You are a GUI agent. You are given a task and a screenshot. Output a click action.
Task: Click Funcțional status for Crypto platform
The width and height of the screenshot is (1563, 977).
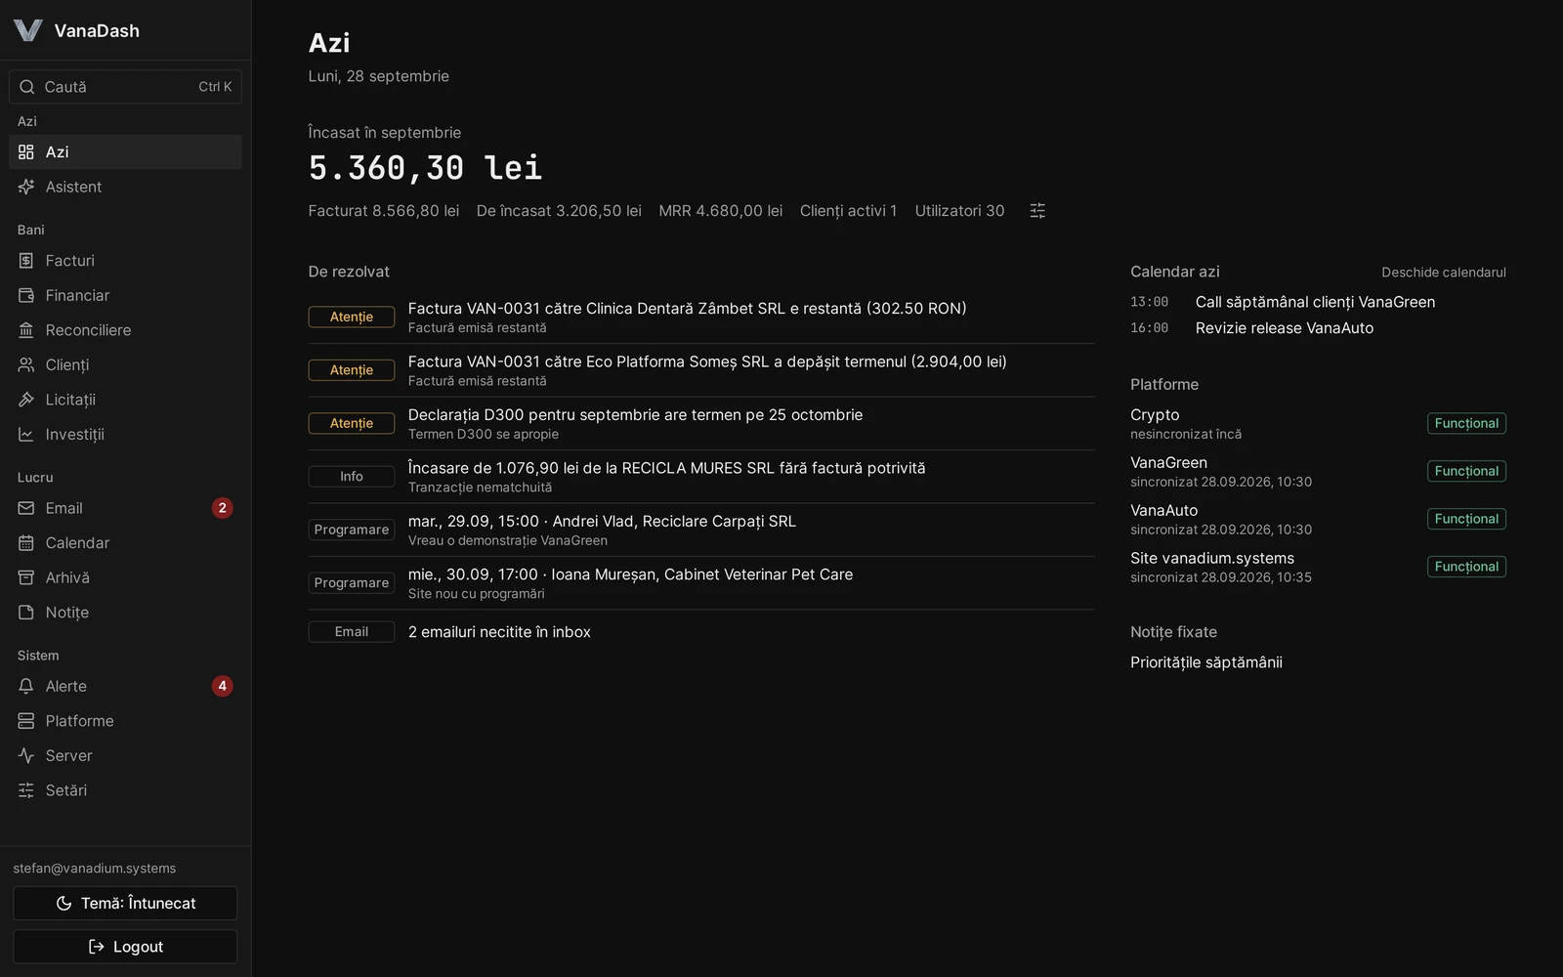point(1466,423)
